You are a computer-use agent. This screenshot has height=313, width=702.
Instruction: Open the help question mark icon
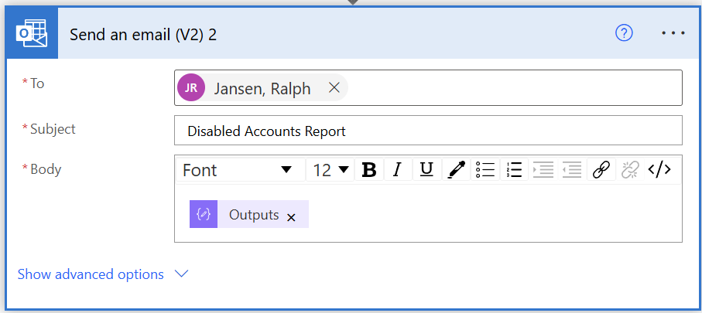[624, 33]
